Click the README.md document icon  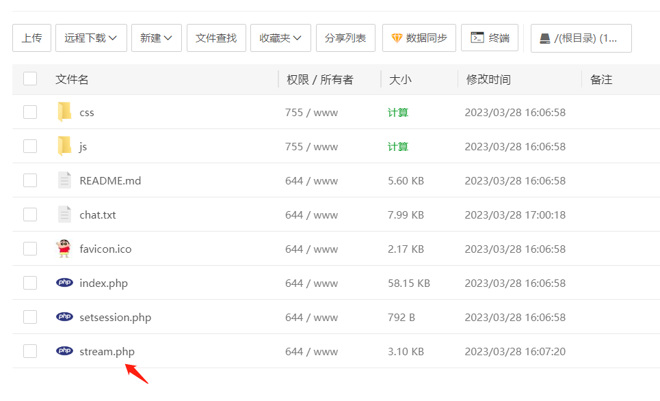[64, 180]
